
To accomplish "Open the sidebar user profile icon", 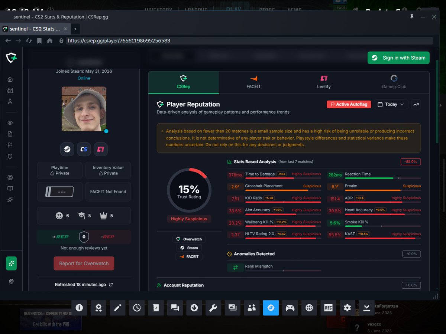I will click(x=10, y=101).
